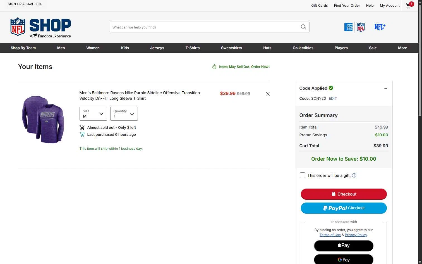
Task: Click the gift order info icon
Action: pos(354,175)
